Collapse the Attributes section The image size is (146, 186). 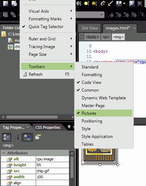coord(4,153)
